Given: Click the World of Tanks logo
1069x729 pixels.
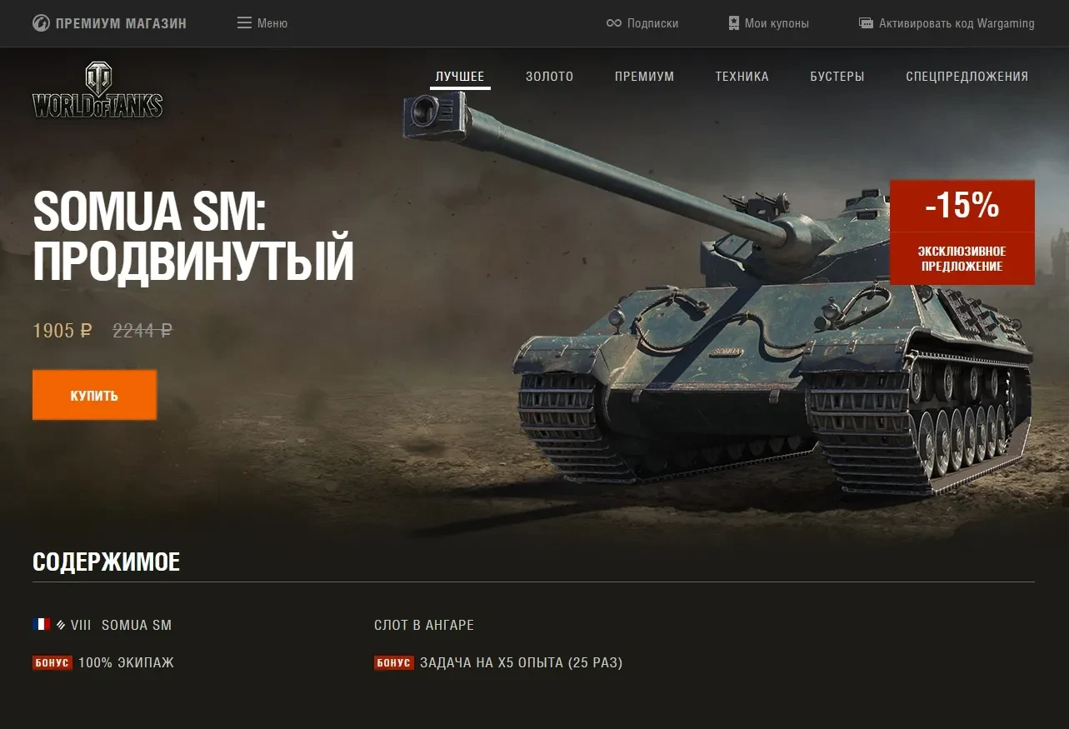Looking at the screenshot, I should [97, 90].
